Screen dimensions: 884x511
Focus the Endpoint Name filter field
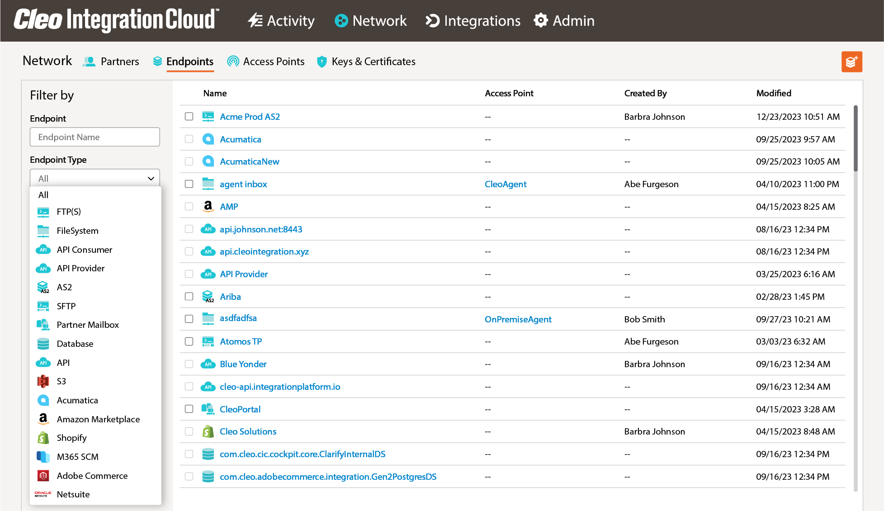pyautogui.click(x=95, y=137)
